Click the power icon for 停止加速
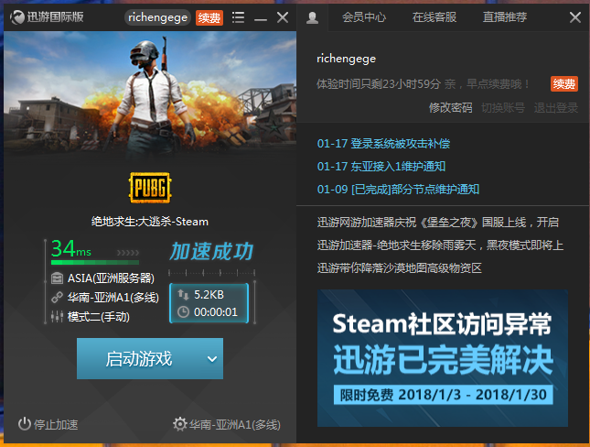The width and height of the screenshot is (590, 447). point(25,424)
